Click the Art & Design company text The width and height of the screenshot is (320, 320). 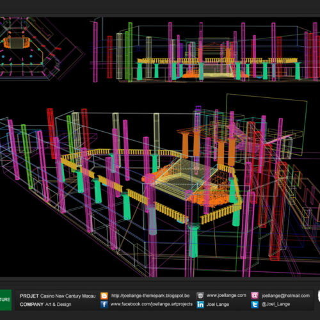point(58,305)
